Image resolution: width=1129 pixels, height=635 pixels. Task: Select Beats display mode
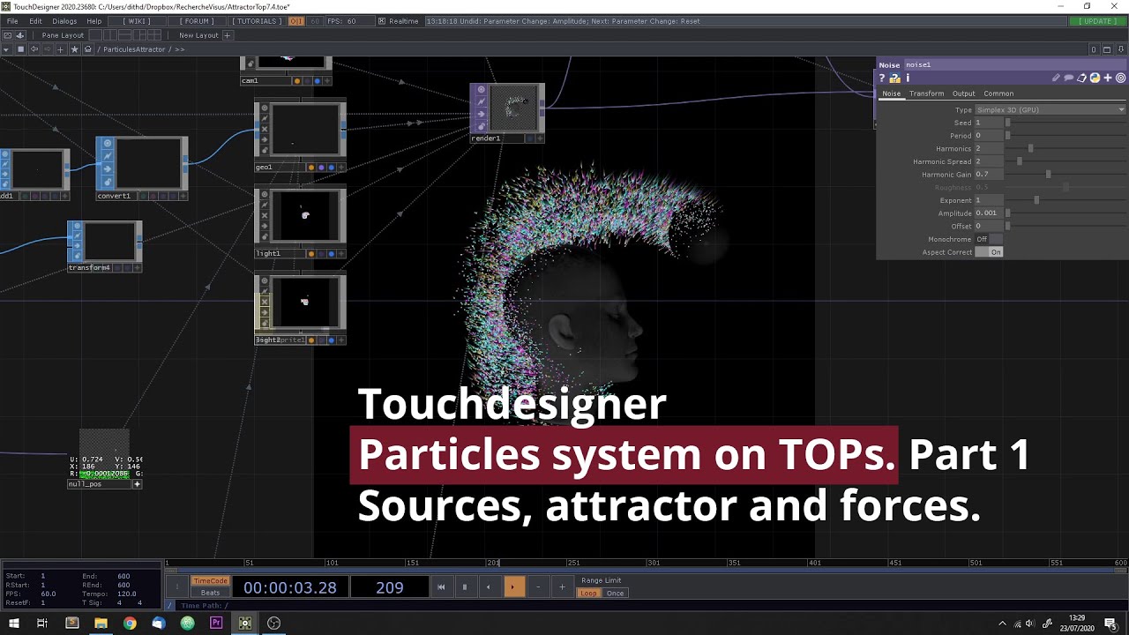210,593
